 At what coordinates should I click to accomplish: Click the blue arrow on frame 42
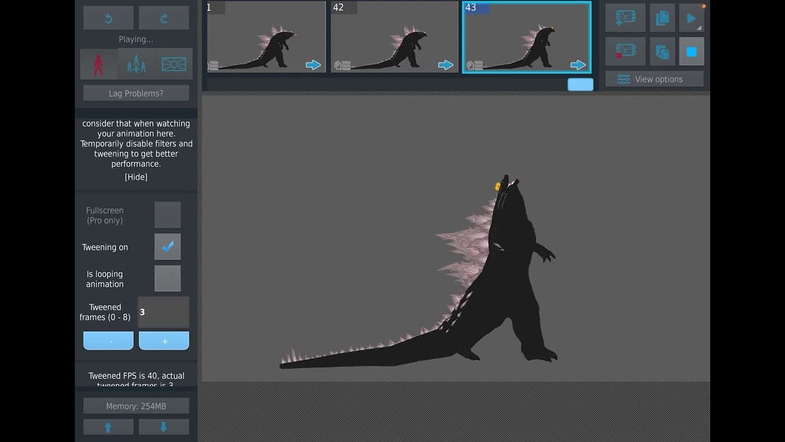446,65
